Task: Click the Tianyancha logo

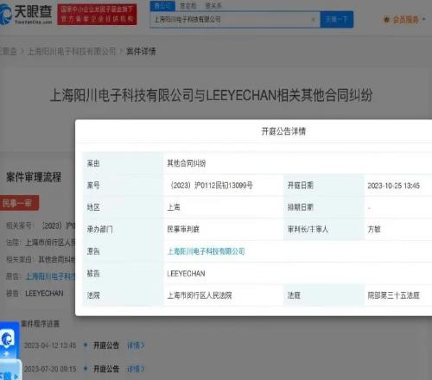Action: point(26,14)
